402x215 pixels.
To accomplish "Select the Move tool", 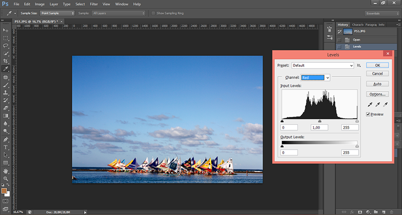I will point(6,30).
